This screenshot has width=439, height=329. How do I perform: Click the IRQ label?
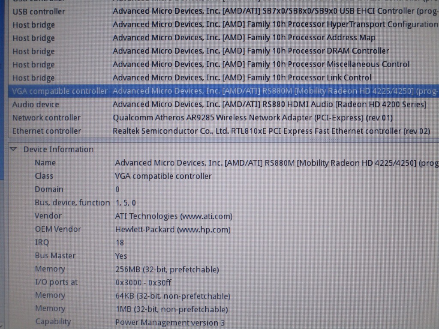(42, 242)
